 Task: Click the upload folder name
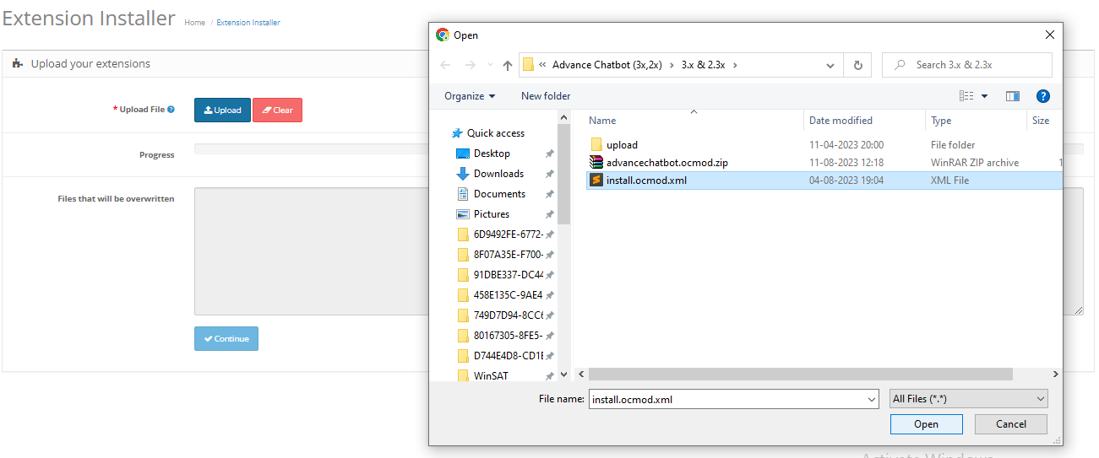click(x=622, y=145)
